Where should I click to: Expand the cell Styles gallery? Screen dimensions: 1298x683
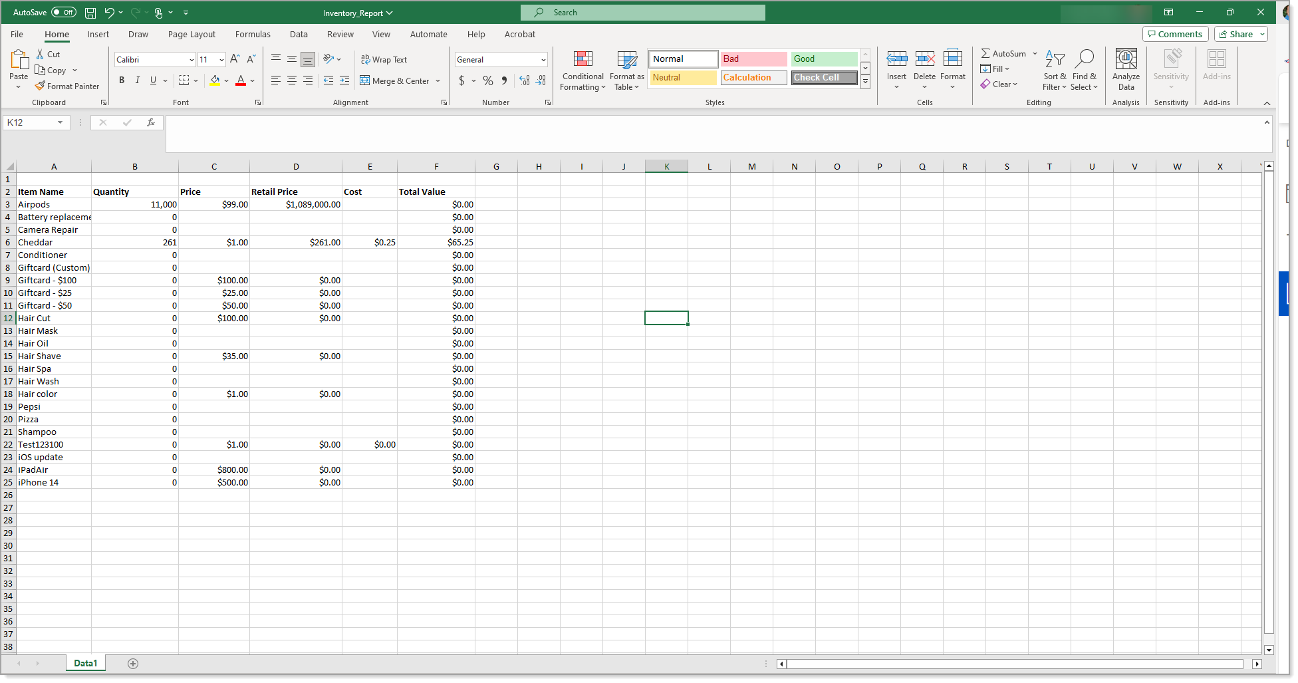[865, 82]
